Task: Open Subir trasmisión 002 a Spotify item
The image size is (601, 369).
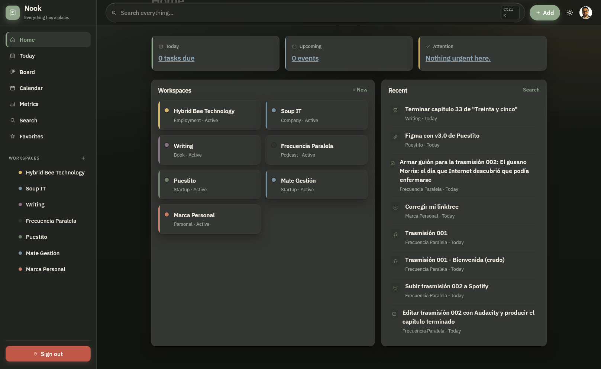Action: click(464, 291)
